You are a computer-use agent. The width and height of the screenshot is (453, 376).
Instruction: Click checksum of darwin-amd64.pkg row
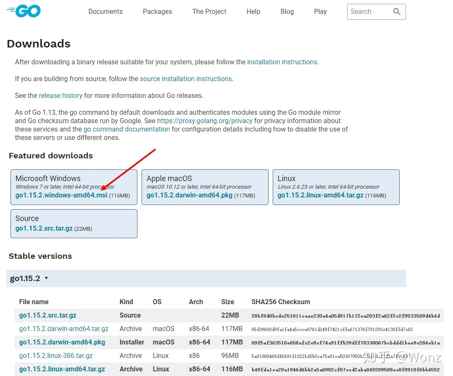346,342
